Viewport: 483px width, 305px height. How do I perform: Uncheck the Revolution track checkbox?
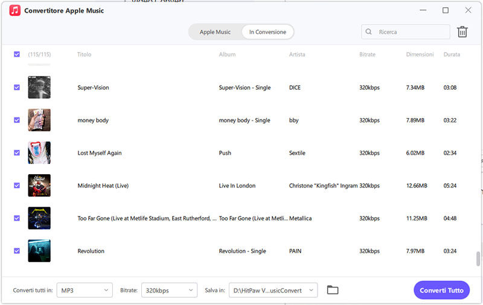click(17, 251)
